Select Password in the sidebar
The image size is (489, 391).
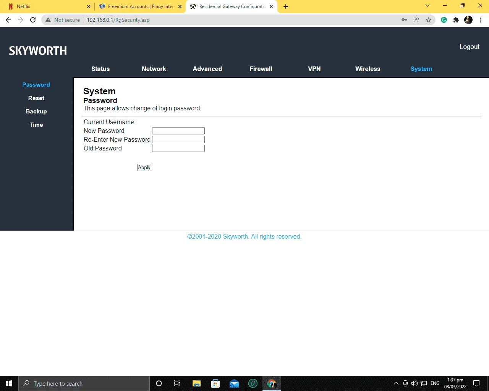[x=36, y=85]
